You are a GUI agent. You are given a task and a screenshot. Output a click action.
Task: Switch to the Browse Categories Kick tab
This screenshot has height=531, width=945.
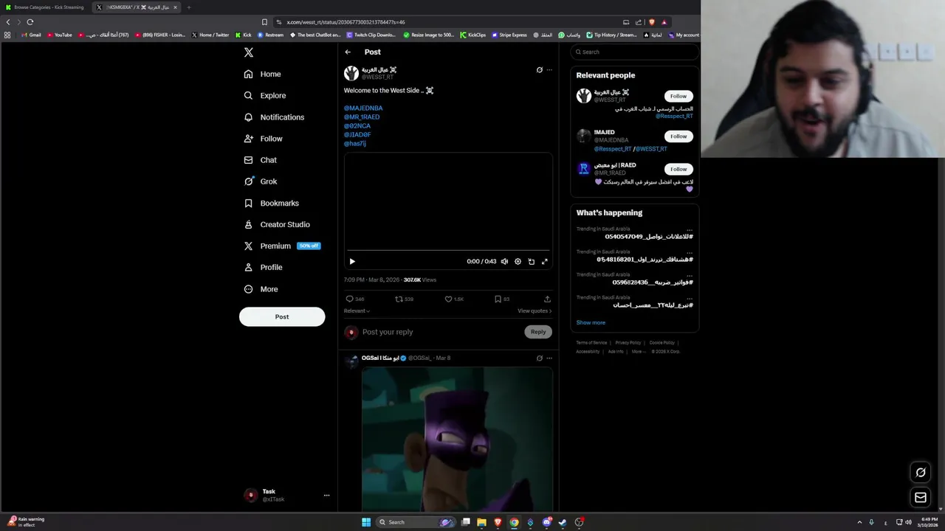44,7
